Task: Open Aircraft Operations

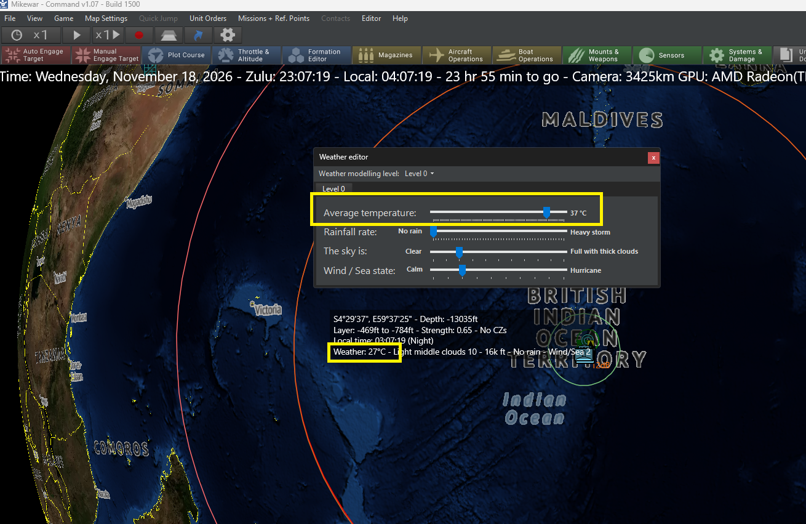Action: click(457, 55)
